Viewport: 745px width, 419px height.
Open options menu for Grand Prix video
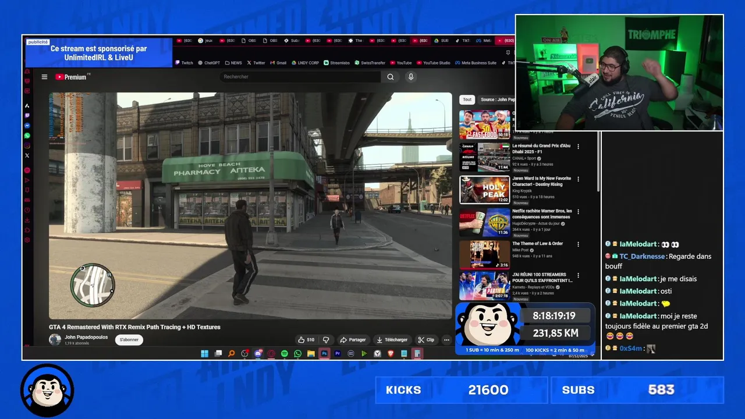pos(578,147)
